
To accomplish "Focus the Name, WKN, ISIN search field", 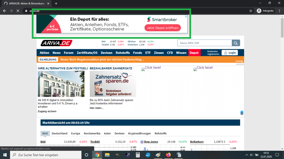I will tap(204, 43).
